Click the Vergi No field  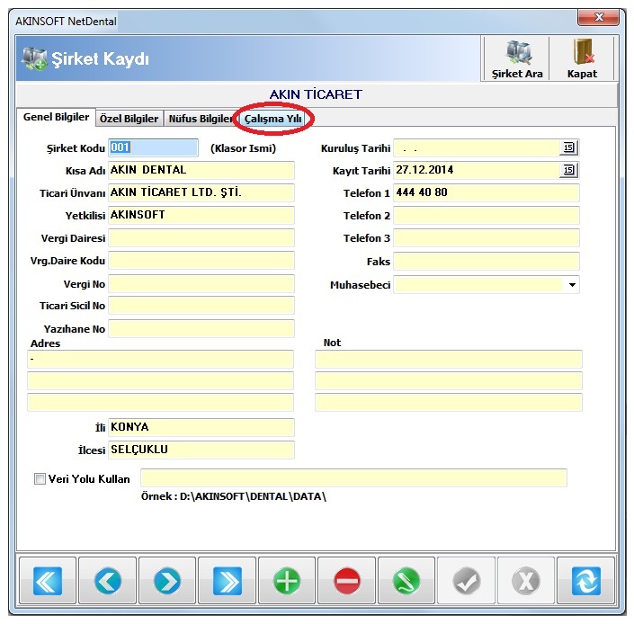point(201,284)
